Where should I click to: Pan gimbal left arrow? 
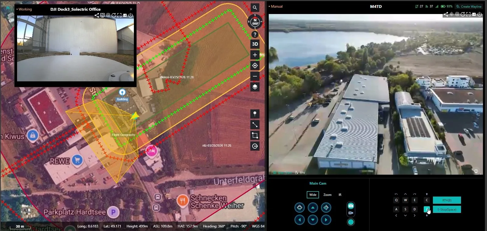[300, 220]
